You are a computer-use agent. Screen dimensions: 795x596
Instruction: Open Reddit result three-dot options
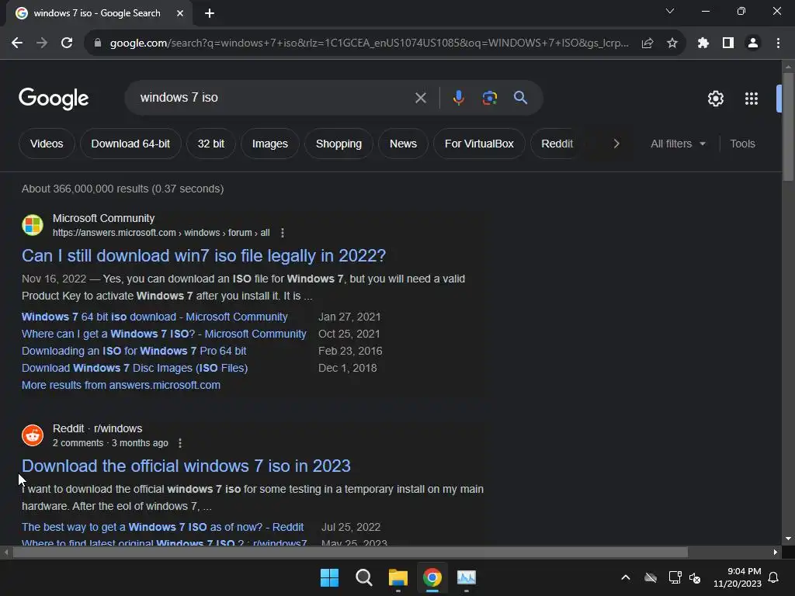180,443
